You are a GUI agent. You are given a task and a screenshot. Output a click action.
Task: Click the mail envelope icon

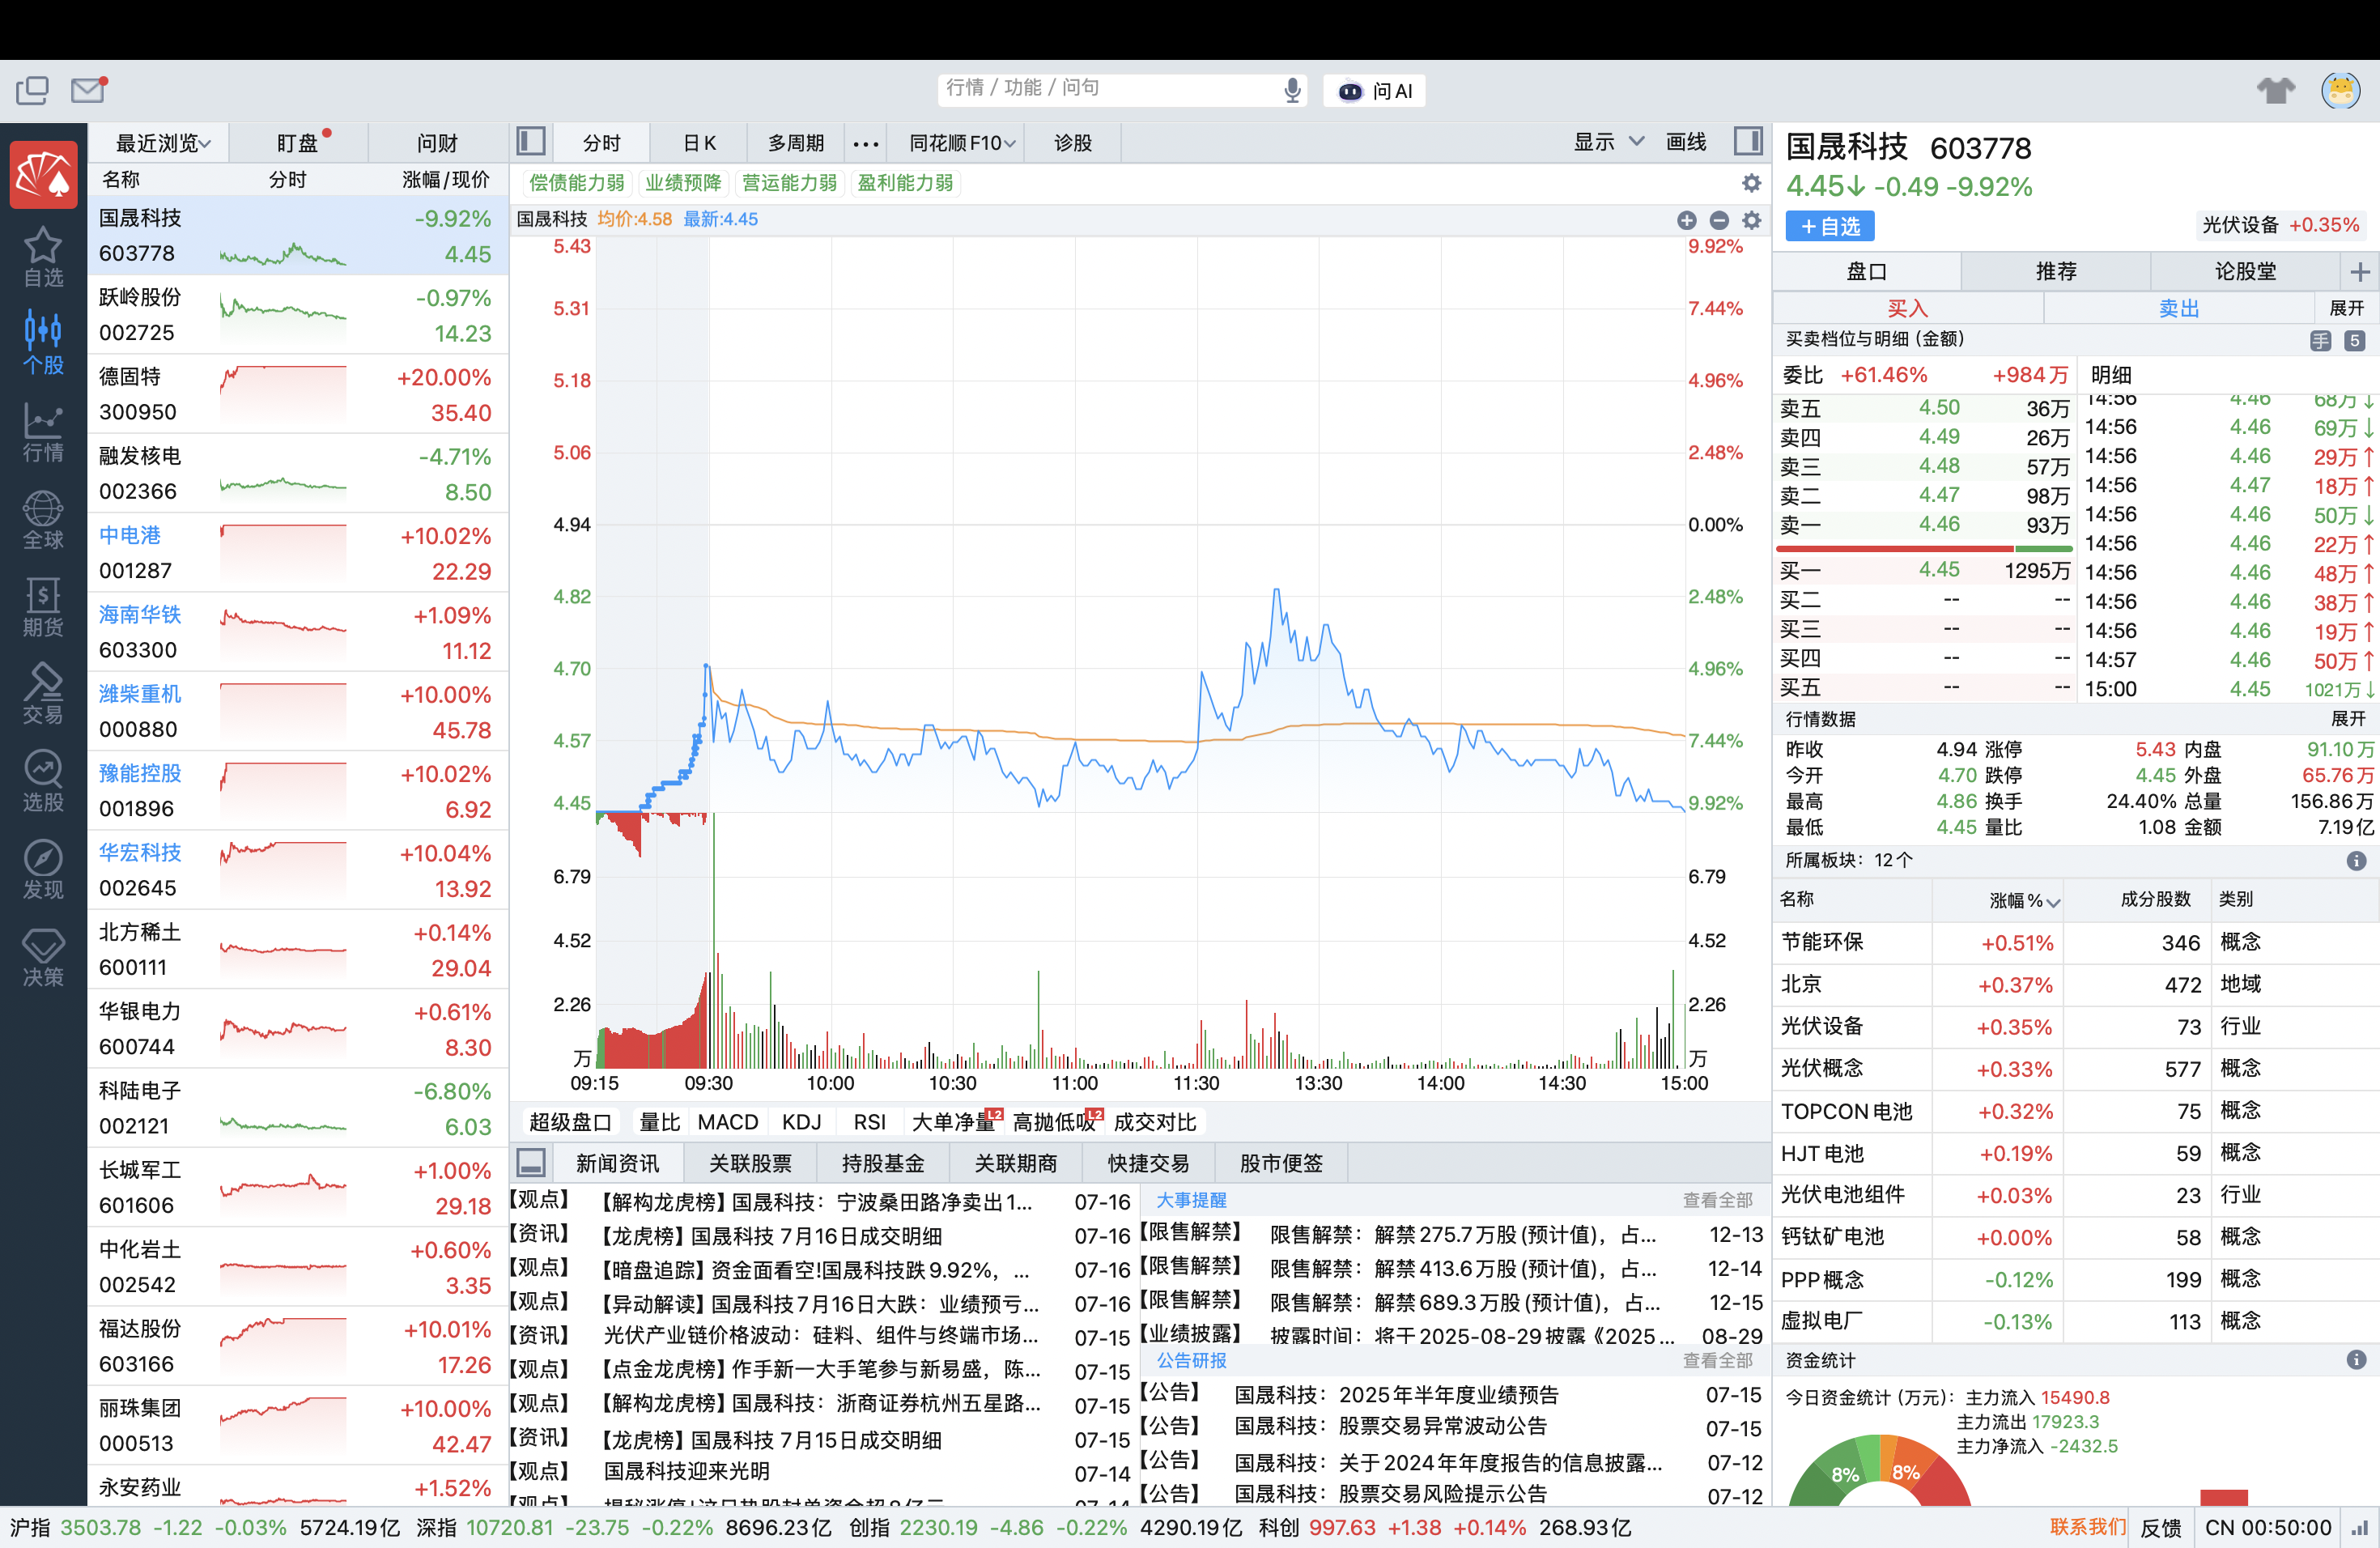(88, 90)
